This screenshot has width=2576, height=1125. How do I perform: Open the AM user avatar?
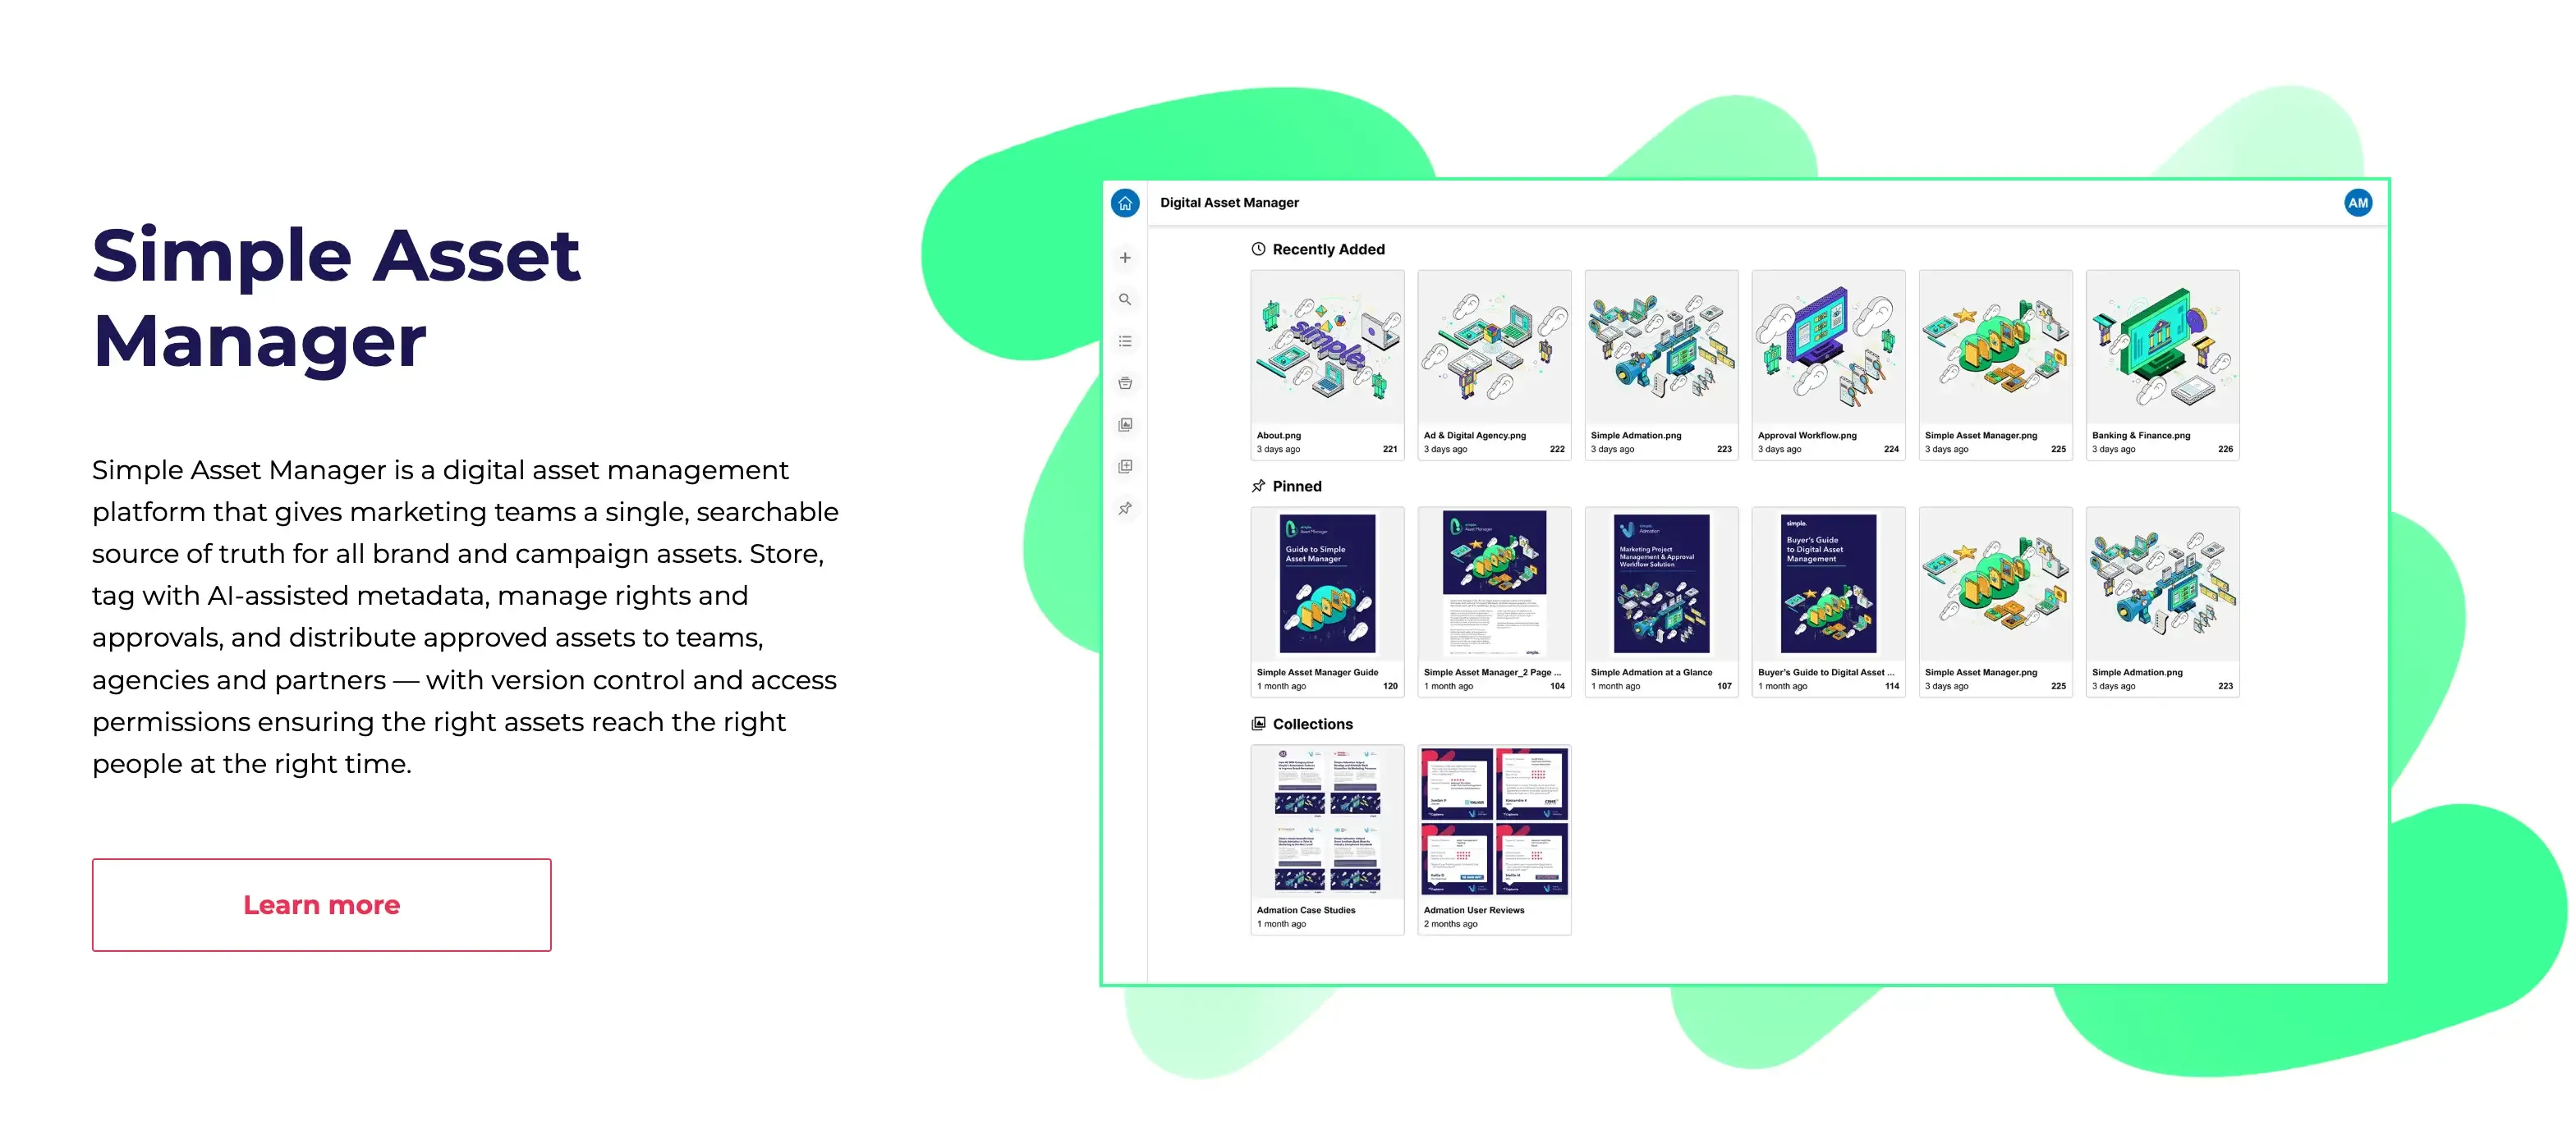tap(2358, 203)
